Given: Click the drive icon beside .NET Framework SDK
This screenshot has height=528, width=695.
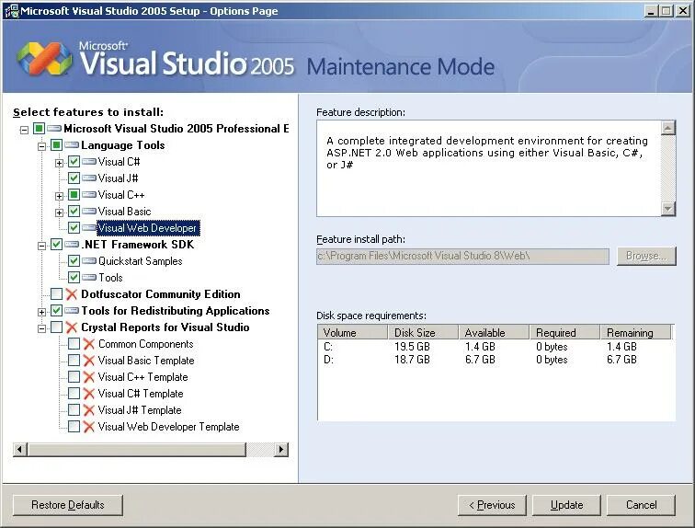Looking at the screenshot, I should click(x=72, y=245).
